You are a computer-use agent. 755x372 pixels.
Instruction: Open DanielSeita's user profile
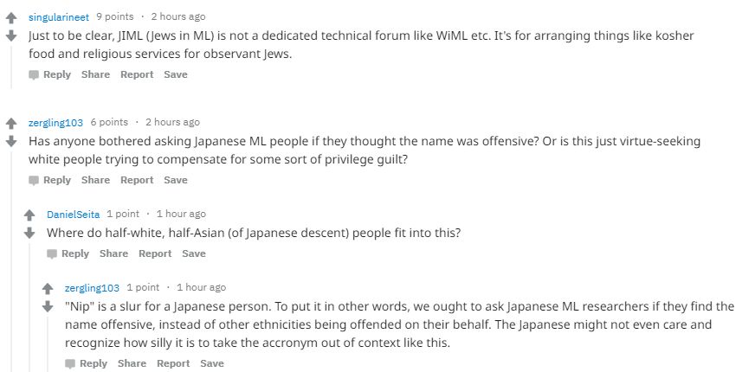tap(74, 214)
